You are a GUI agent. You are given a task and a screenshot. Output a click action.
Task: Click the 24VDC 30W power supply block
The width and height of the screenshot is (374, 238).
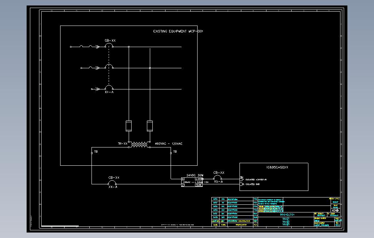192,181
